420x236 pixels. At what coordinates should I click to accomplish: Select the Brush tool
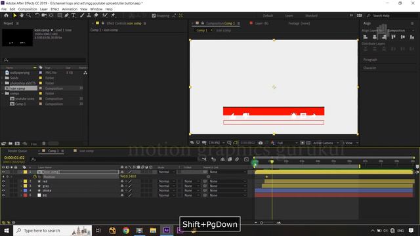click(82, 16)
